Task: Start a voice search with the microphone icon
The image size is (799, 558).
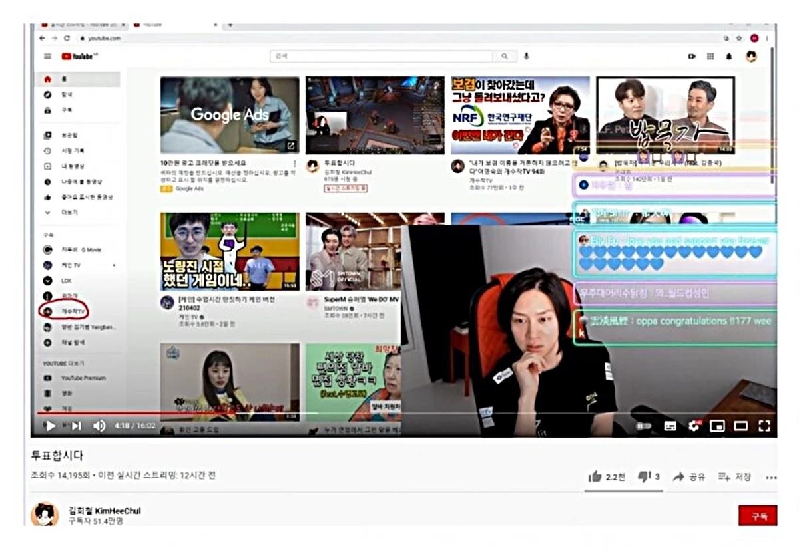Action: point(527,56)
